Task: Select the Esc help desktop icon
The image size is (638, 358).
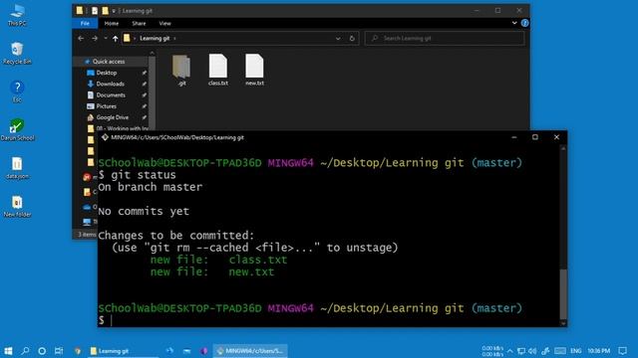Action: [x=17, y=91]
